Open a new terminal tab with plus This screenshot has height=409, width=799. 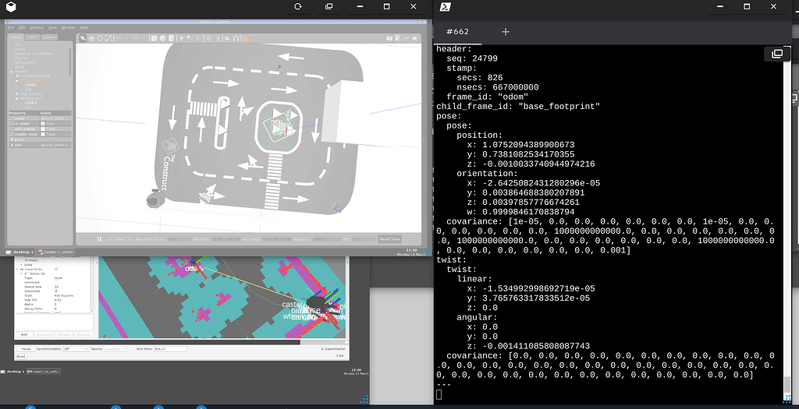point(506,31)
